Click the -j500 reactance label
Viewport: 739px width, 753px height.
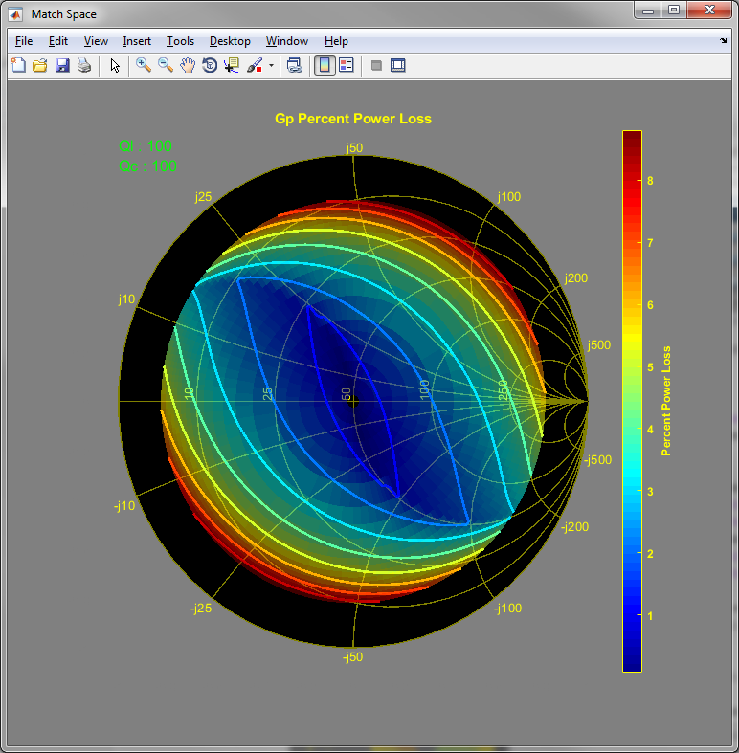[597, 459]
